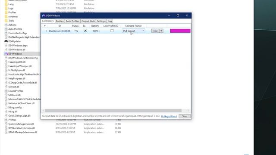Select DotNetProjects.Wpf.Extended file name
This screenshot has width=276, height=155.
(24, 37)
